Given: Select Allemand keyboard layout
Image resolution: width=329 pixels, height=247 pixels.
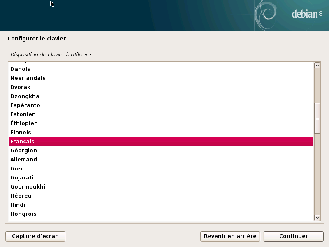Looking at the screenshot, I should (x=23, y=160).
